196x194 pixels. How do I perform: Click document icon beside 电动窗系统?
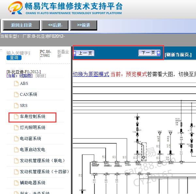click(16, 138)
